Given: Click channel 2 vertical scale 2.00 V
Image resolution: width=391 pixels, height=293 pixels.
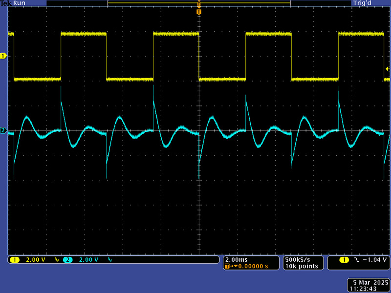Looking at the screenshot, I should (88, 260).
